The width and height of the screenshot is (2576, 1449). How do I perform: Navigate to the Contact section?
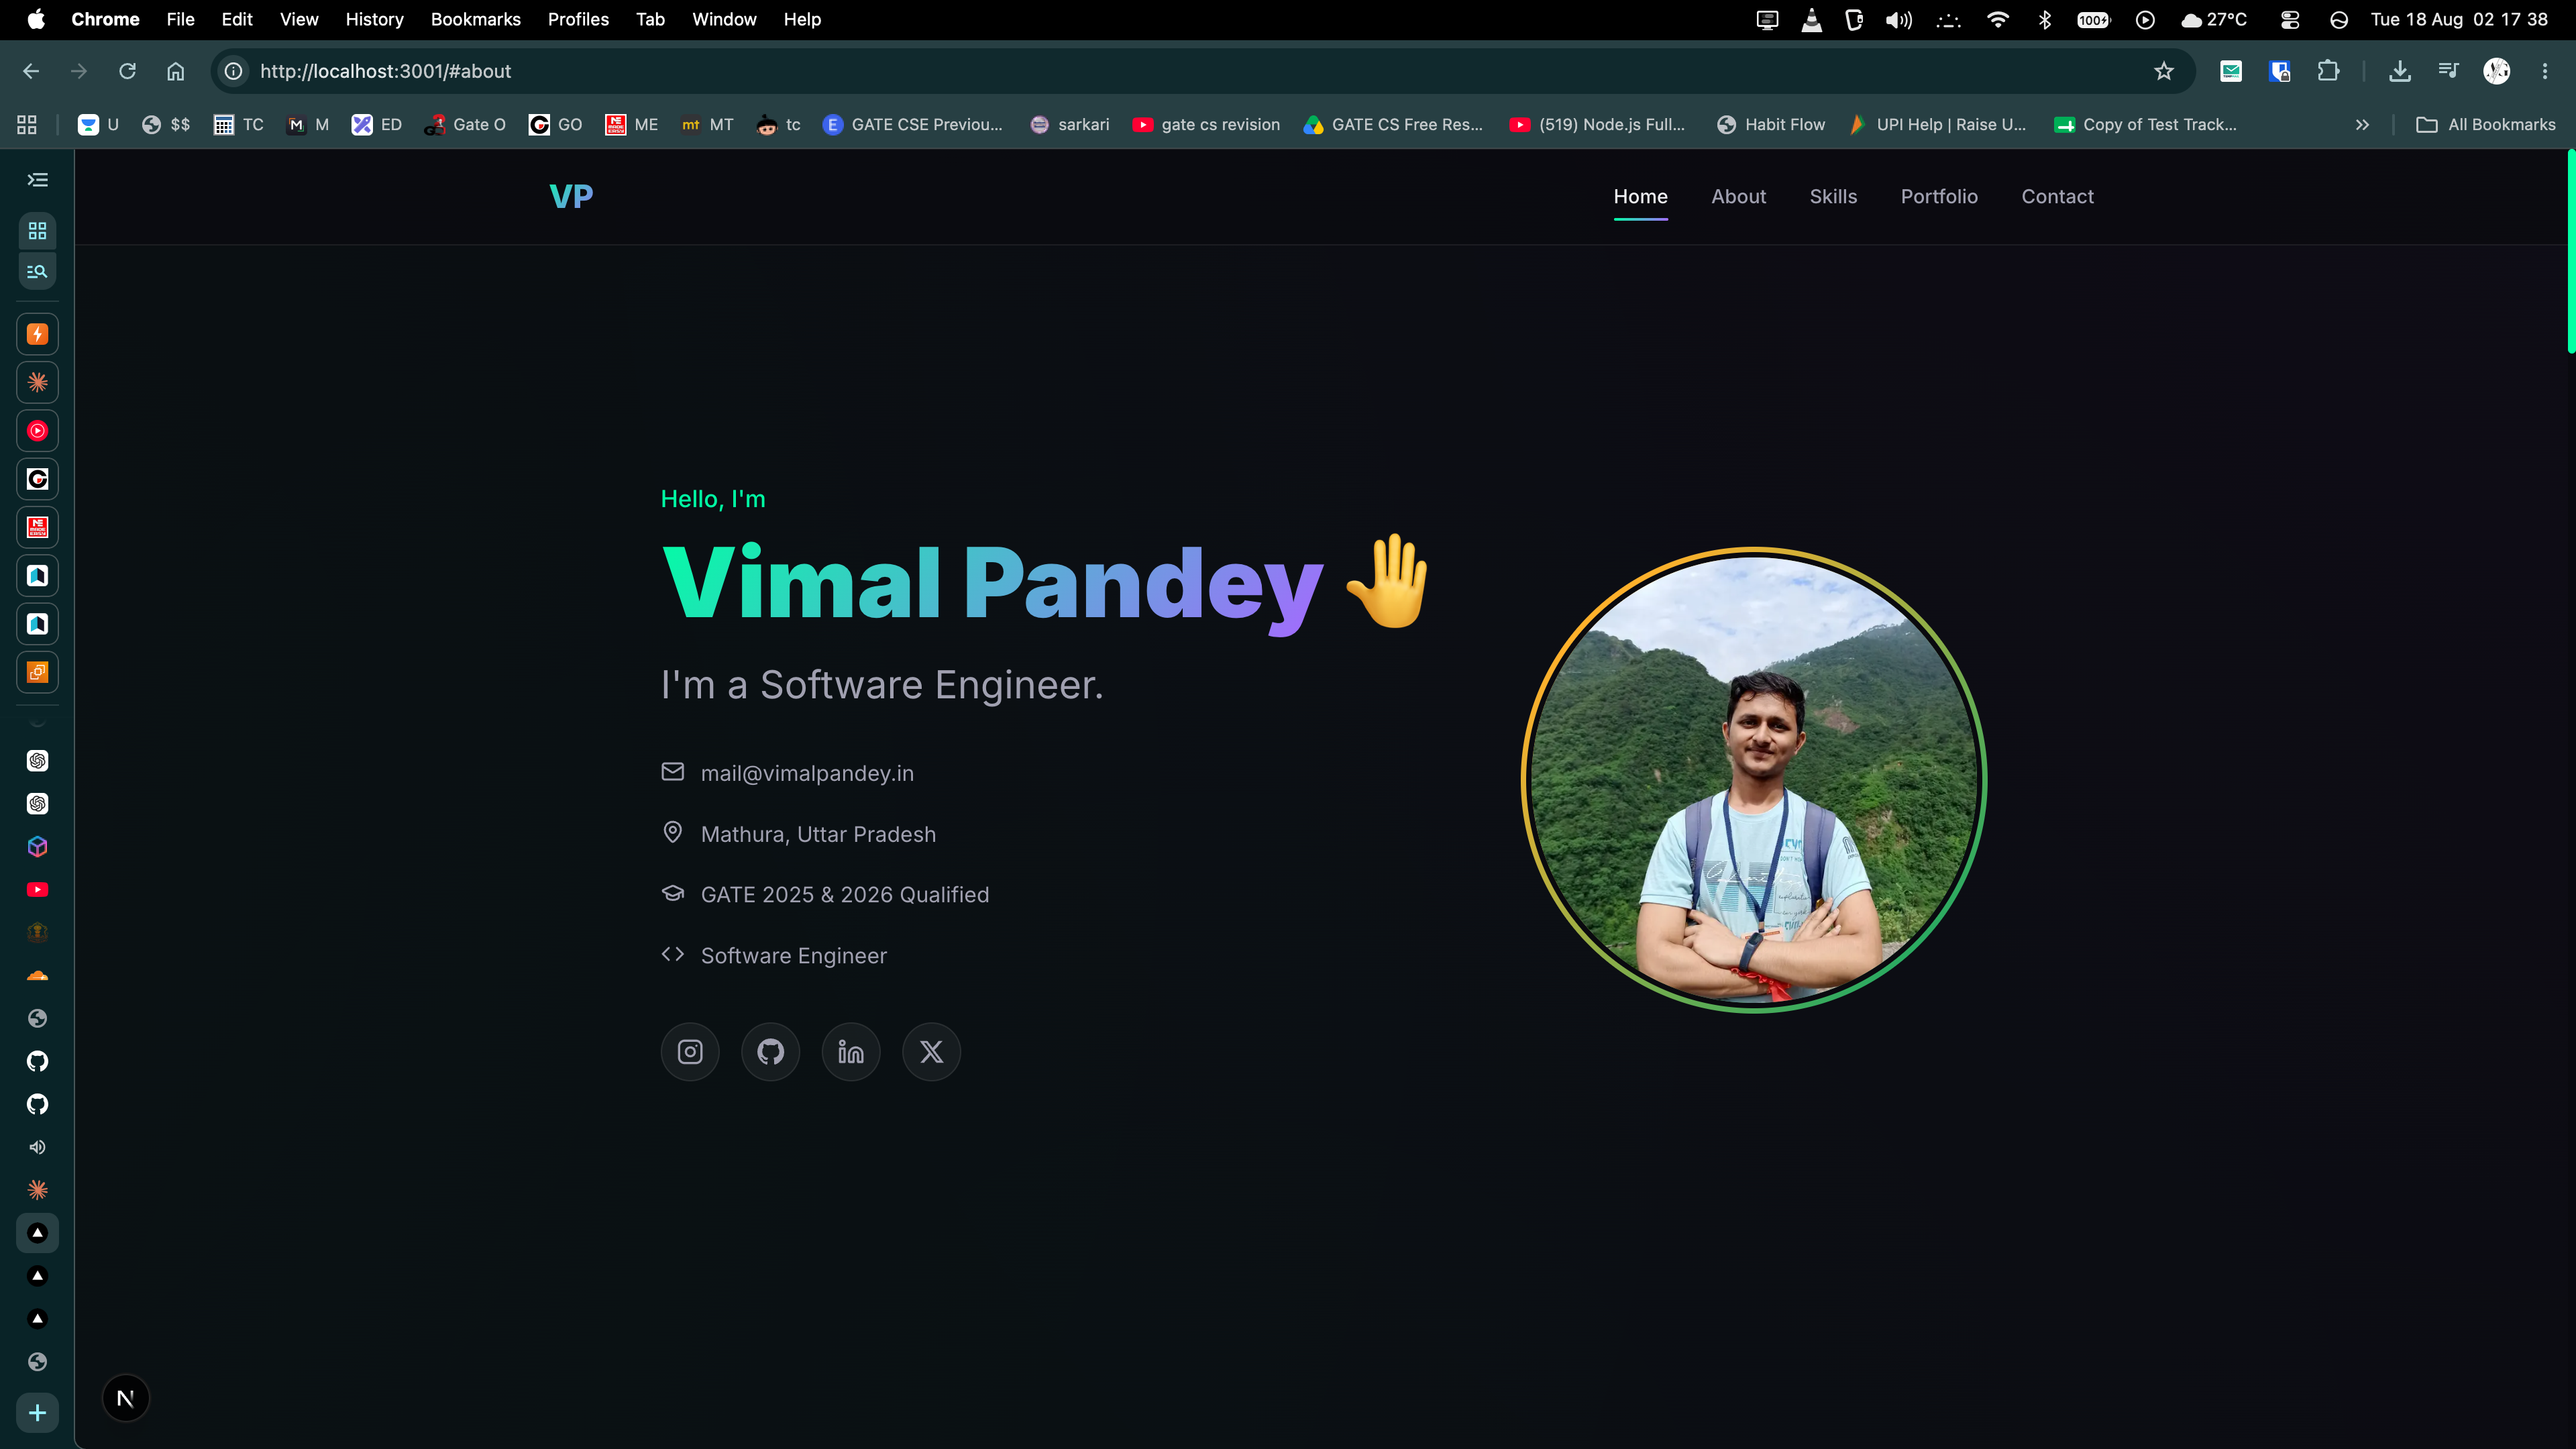2057,197
